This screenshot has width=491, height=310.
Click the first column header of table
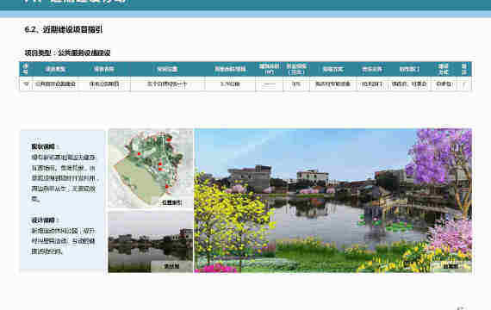26,69
